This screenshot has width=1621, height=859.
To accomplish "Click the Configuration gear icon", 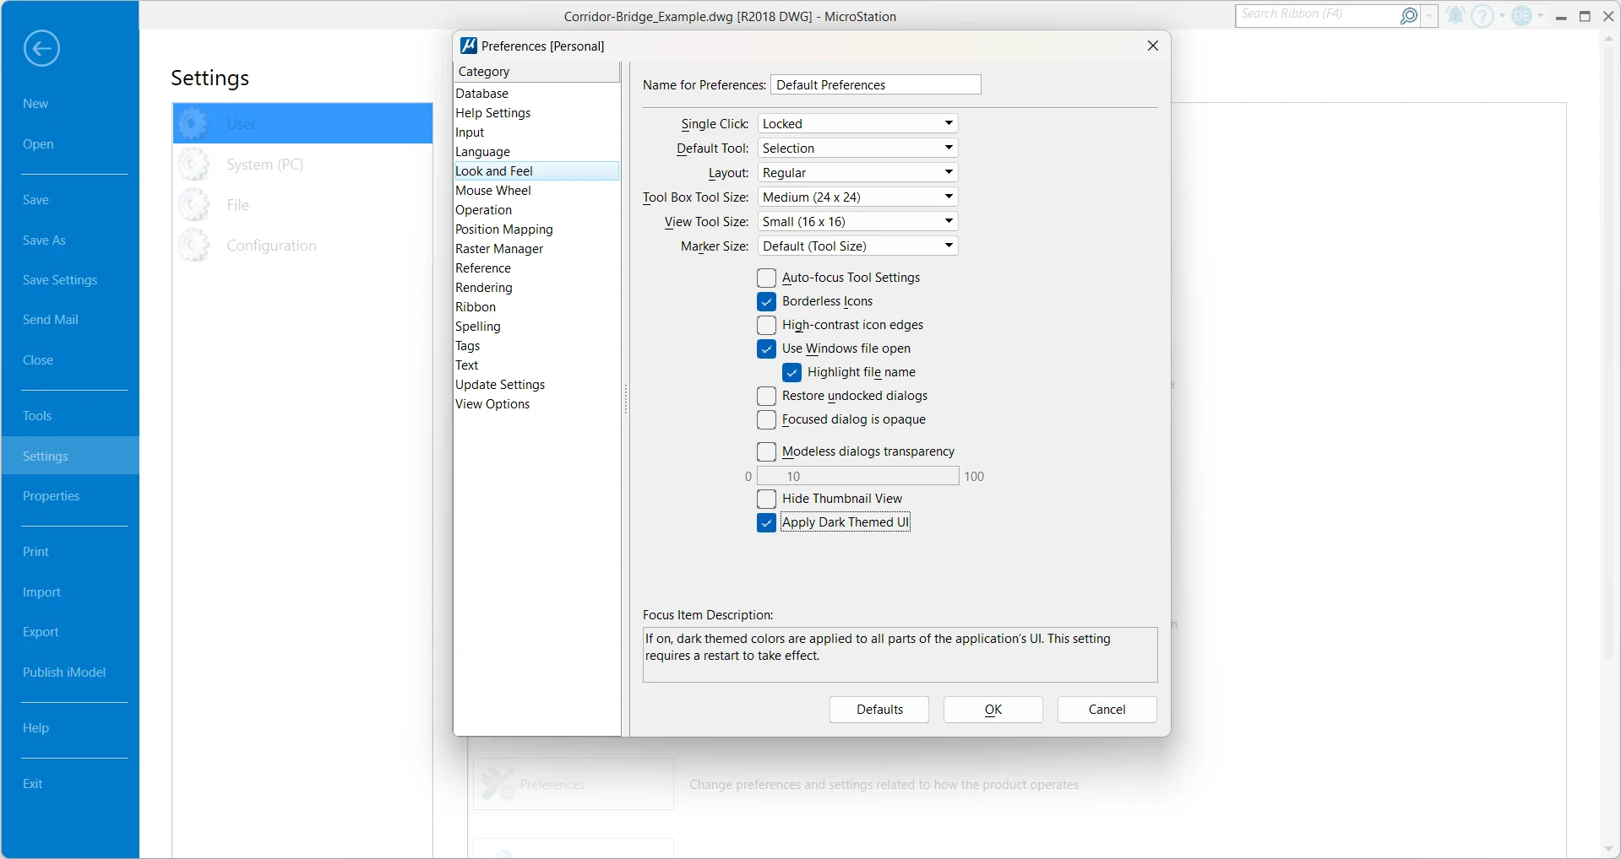I will (193, 245).
